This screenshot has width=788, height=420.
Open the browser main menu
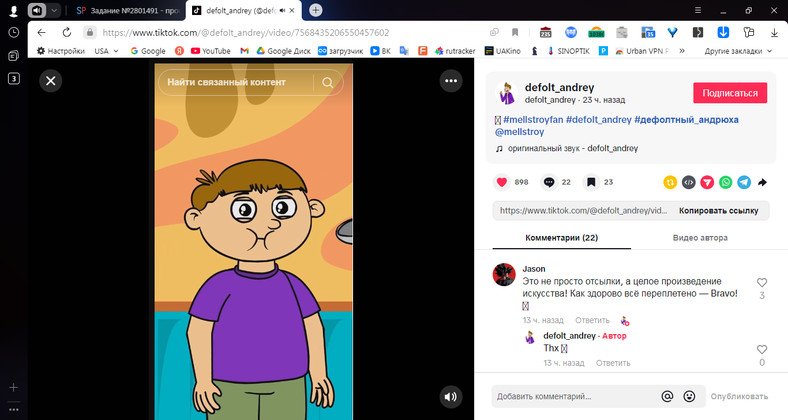click(x=698, y=10)
